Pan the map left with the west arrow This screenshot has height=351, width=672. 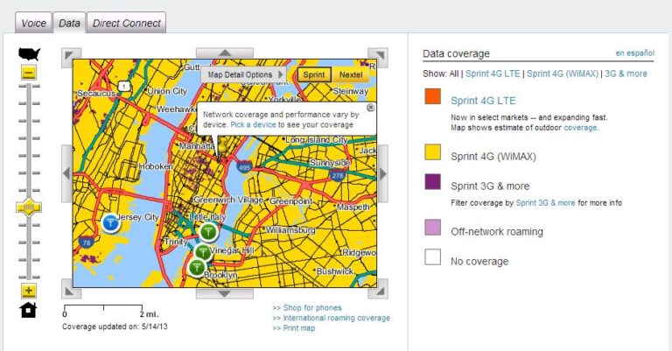pyautogui.click(x=67, y=172)
